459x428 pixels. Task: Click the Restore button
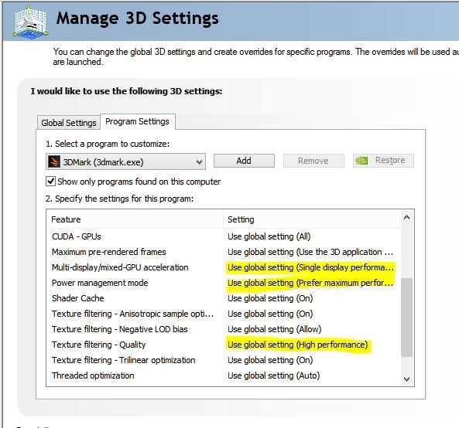(x=383, y=161)
